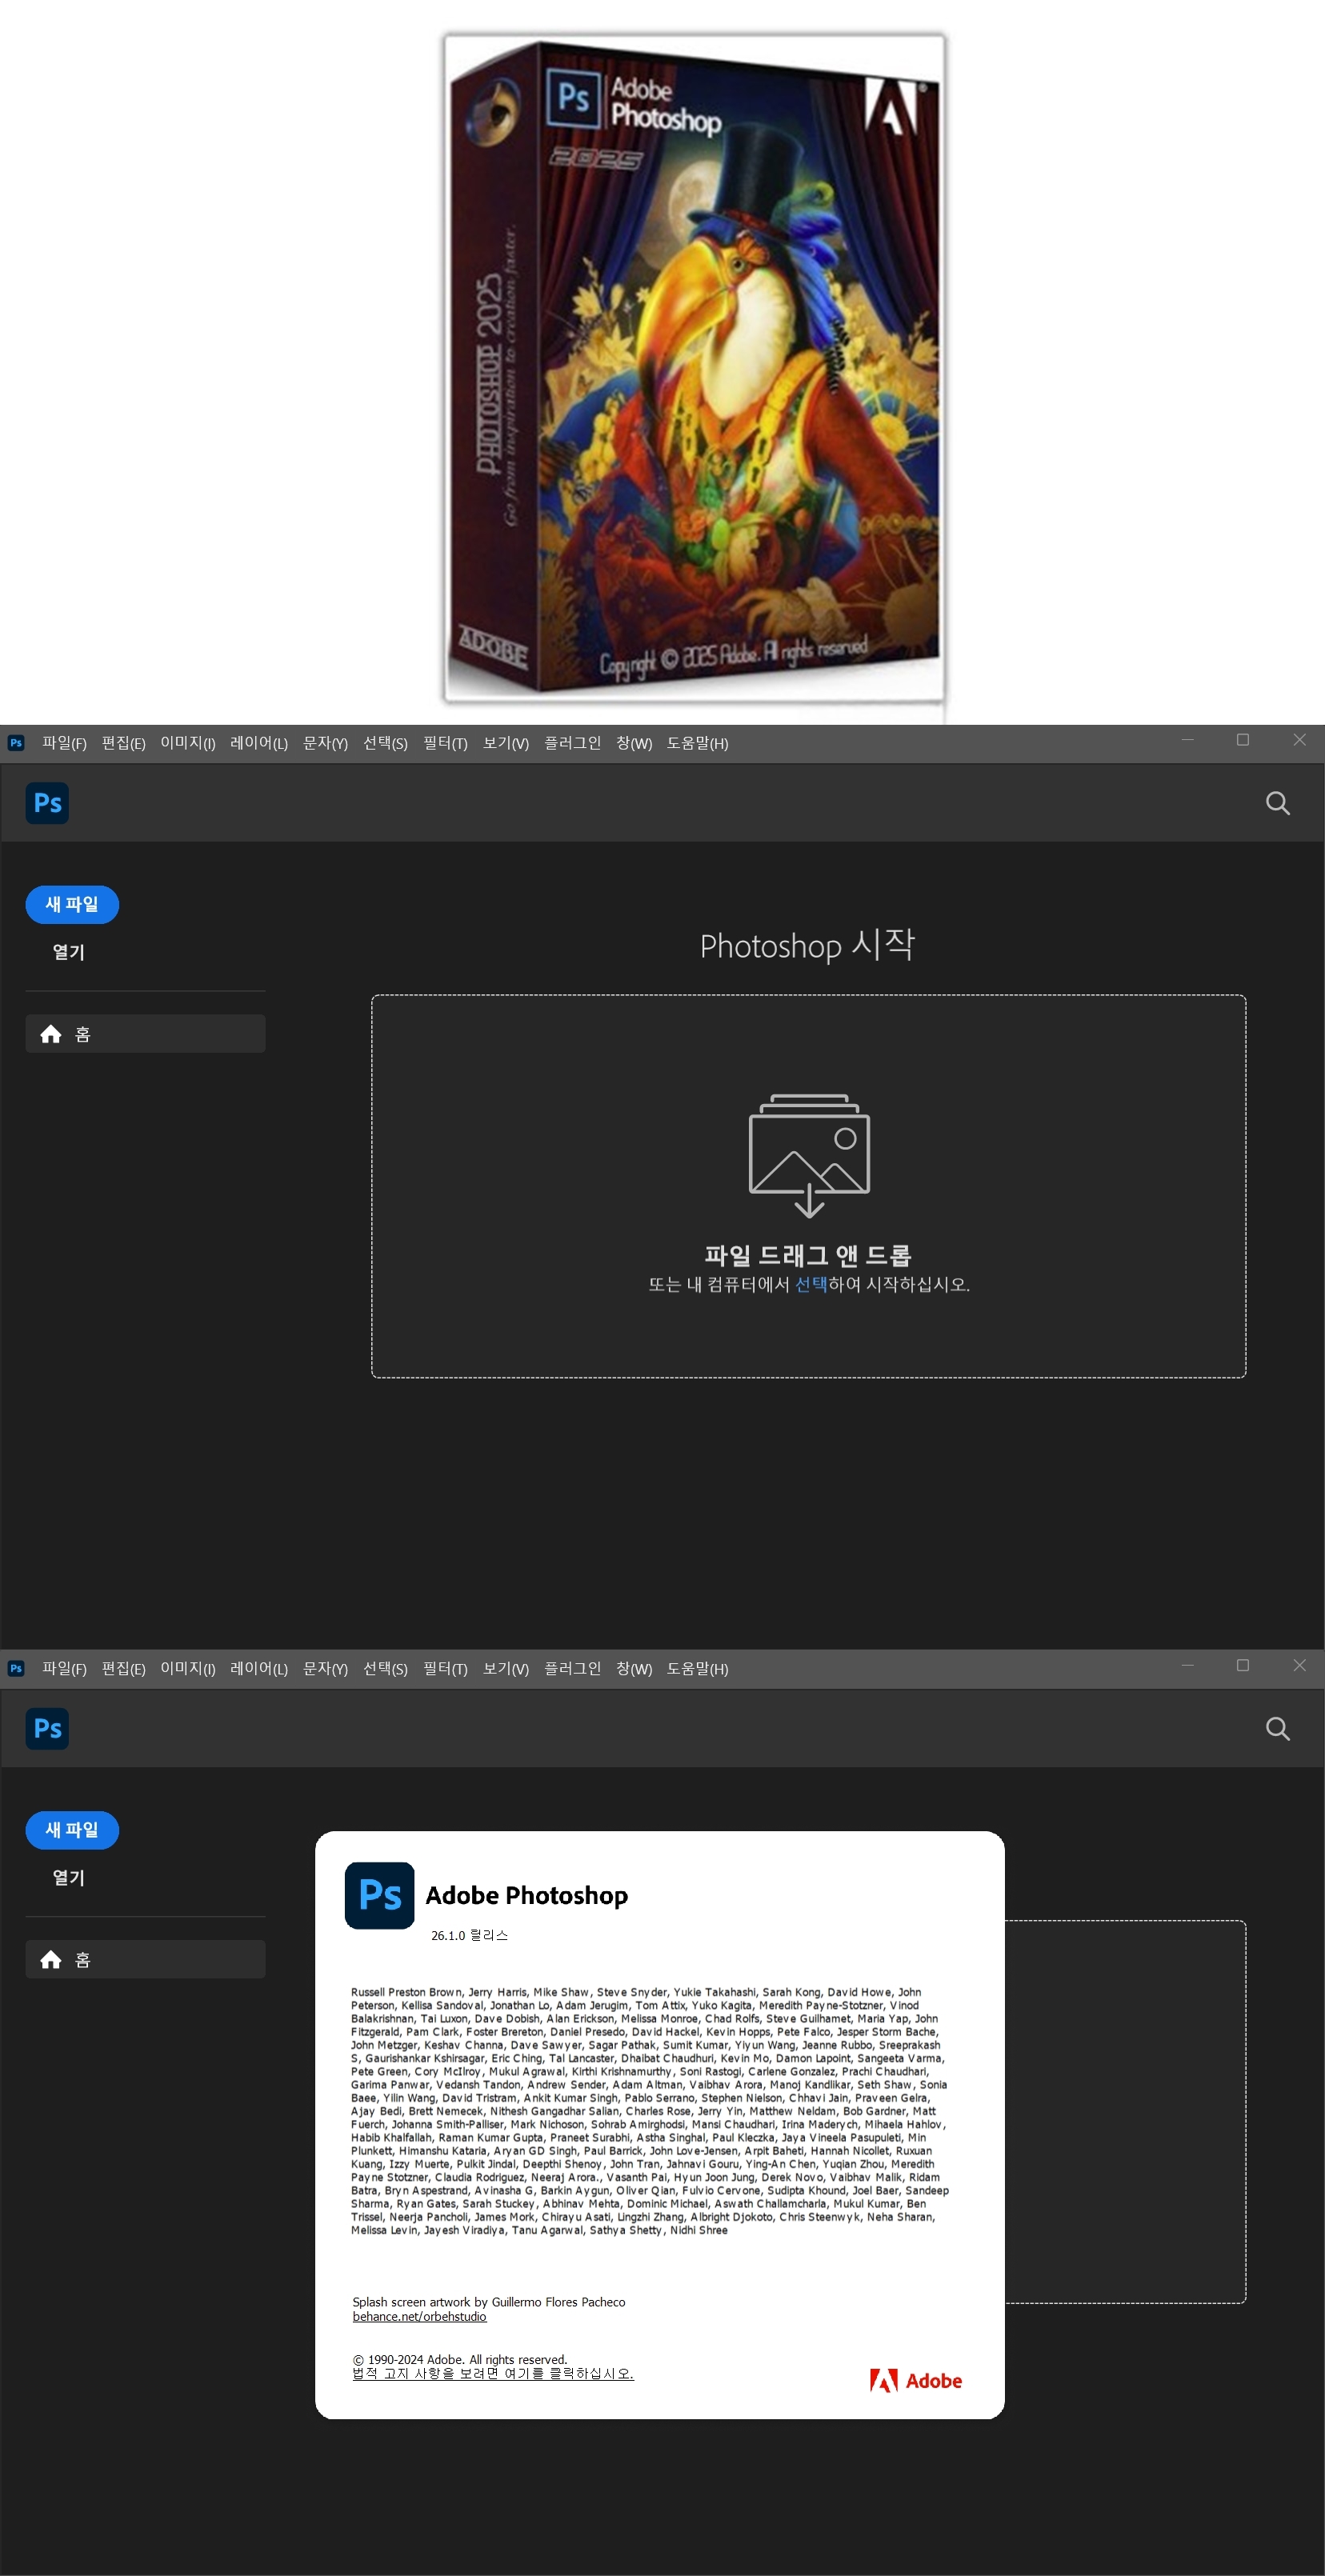This screenshot has height=2576, width=1325.
Task: Open 필터(T) menu in upper window
Action: pos(445,743)
